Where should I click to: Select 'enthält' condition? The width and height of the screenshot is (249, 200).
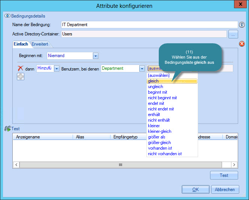point(172,115)
